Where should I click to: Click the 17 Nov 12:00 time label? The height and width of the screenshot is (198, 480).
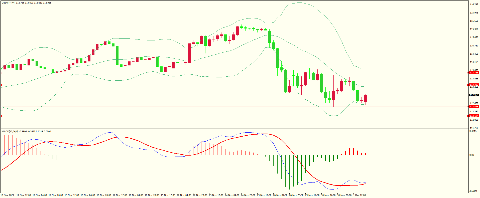pyautogui.click(x=120, y=195)
